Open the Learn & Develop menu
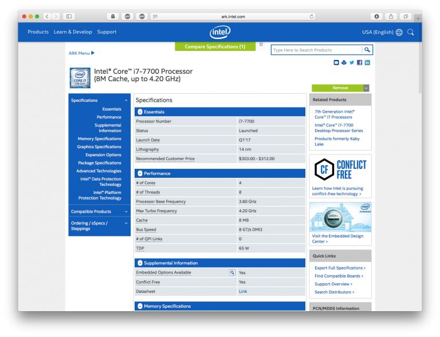440x337 pixels. [x=73, y=32]
